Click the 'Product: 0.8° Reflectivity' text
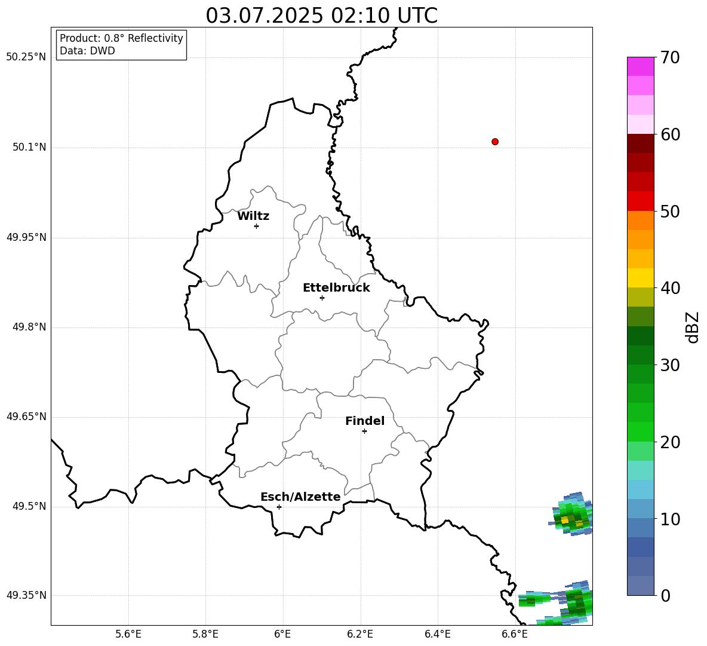The height and width of the screenshot is (646, 707). coord(121,38)
